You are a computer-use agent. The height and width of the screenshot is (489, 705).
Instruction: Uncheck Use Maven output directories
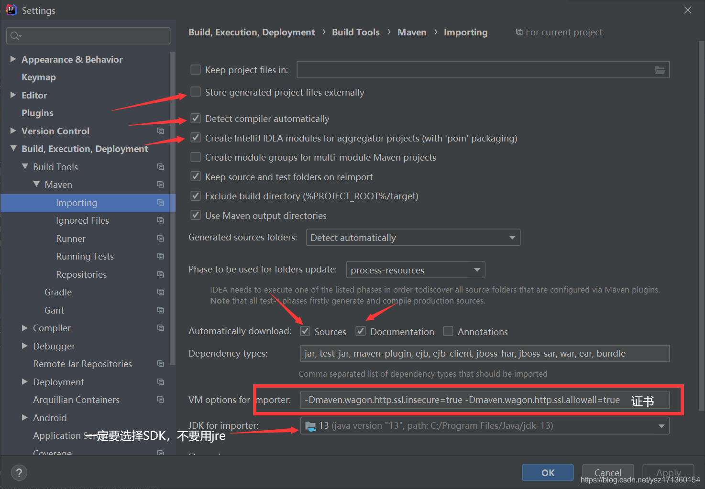[x=196, y=215]
